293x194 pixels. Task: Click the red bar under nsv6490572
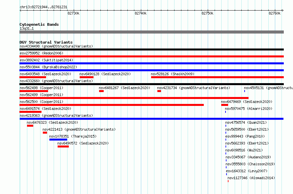[63, 146]
